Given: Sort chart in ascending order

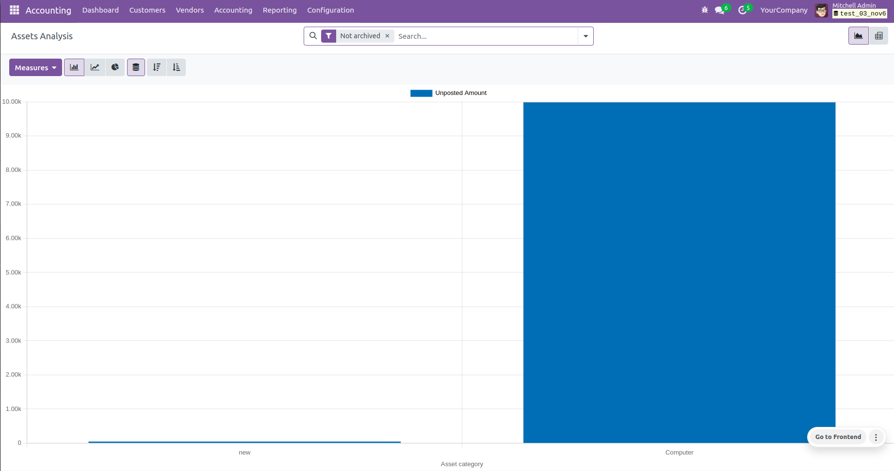Looking at the screenshot, I should (176, 67).
